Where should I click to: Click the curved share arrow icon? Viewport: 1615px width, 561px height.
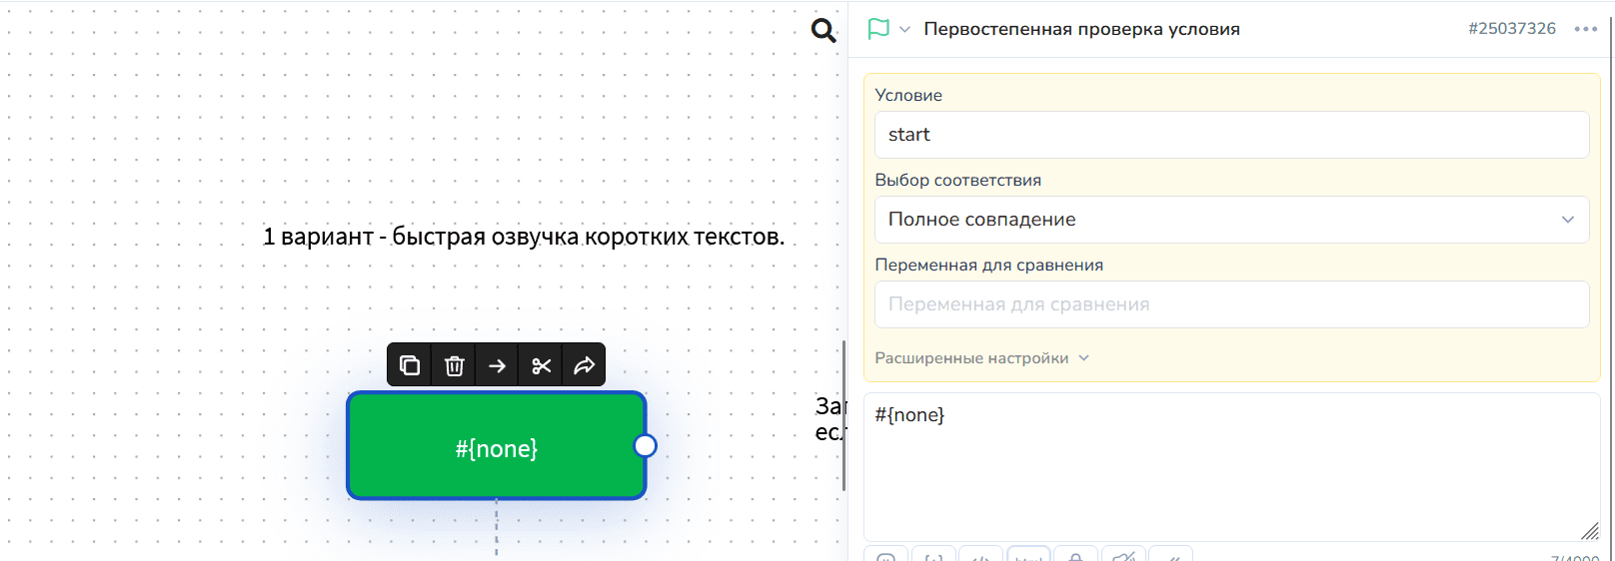pos(584,365)
